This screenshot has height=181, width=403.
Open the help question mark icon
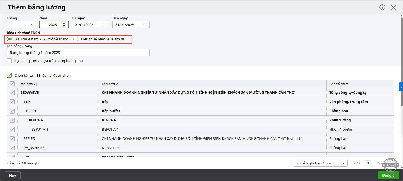point(382,7)
